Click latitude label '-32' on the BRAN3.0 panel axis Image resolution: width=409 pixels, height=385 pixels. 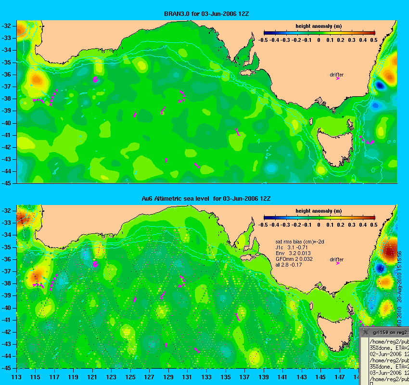coord(6,26)
